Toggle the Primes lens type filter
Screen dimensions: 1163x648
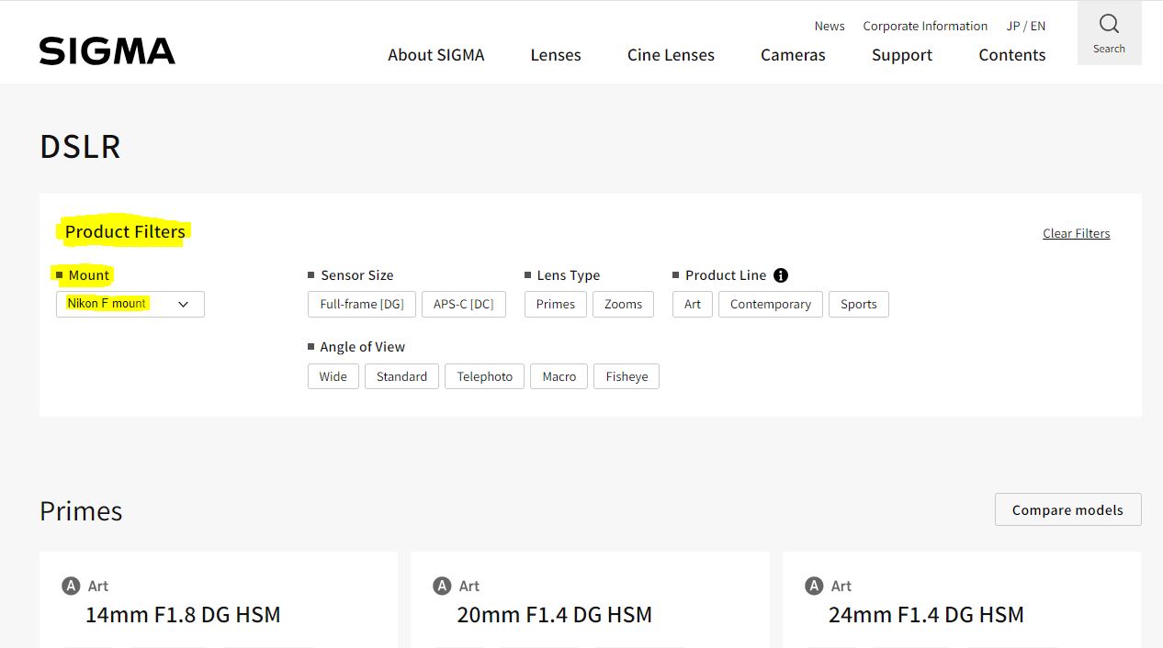tap(556, 304)
